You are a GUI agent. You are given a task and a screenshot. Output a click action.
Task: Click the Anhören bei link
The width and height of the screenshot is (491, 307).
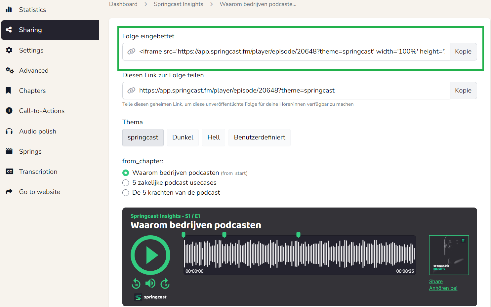pos(443,288)
